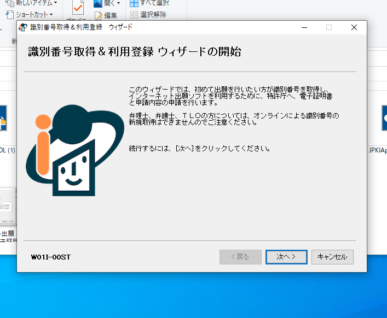Viewport: 387px width, 318px height.
Task: Click the 次へ > button in the wizard
Action: [286, 257]
